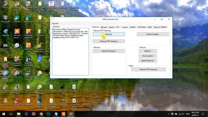Click the D&G Unlocker Tool title bar icon

[53, 19]
